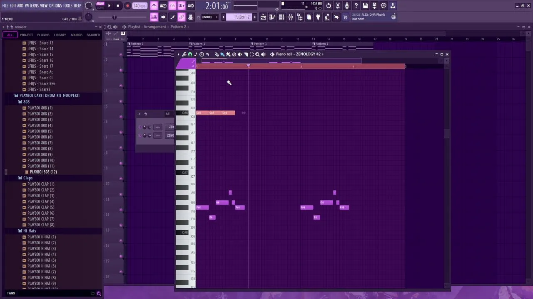Click the undo history icon
The width and height of the screenshot is (533, 299).
click(x=329, y=6)
